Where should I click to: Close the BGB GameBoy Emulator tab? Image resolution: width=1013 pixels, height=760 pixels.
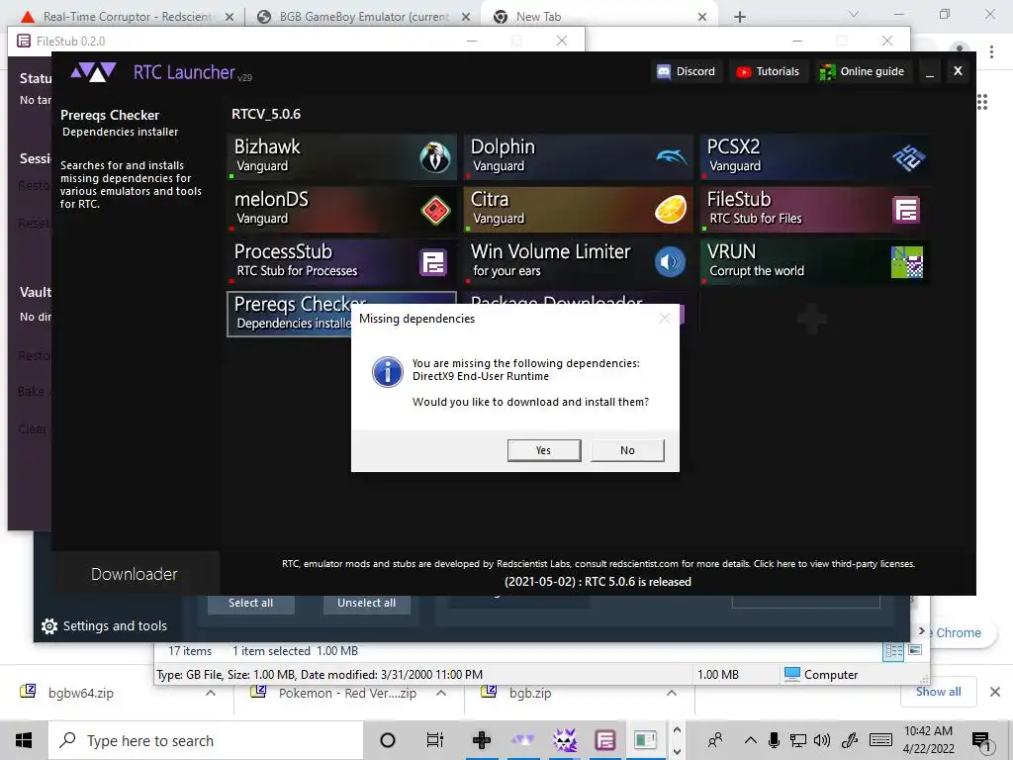coord(466,17)
